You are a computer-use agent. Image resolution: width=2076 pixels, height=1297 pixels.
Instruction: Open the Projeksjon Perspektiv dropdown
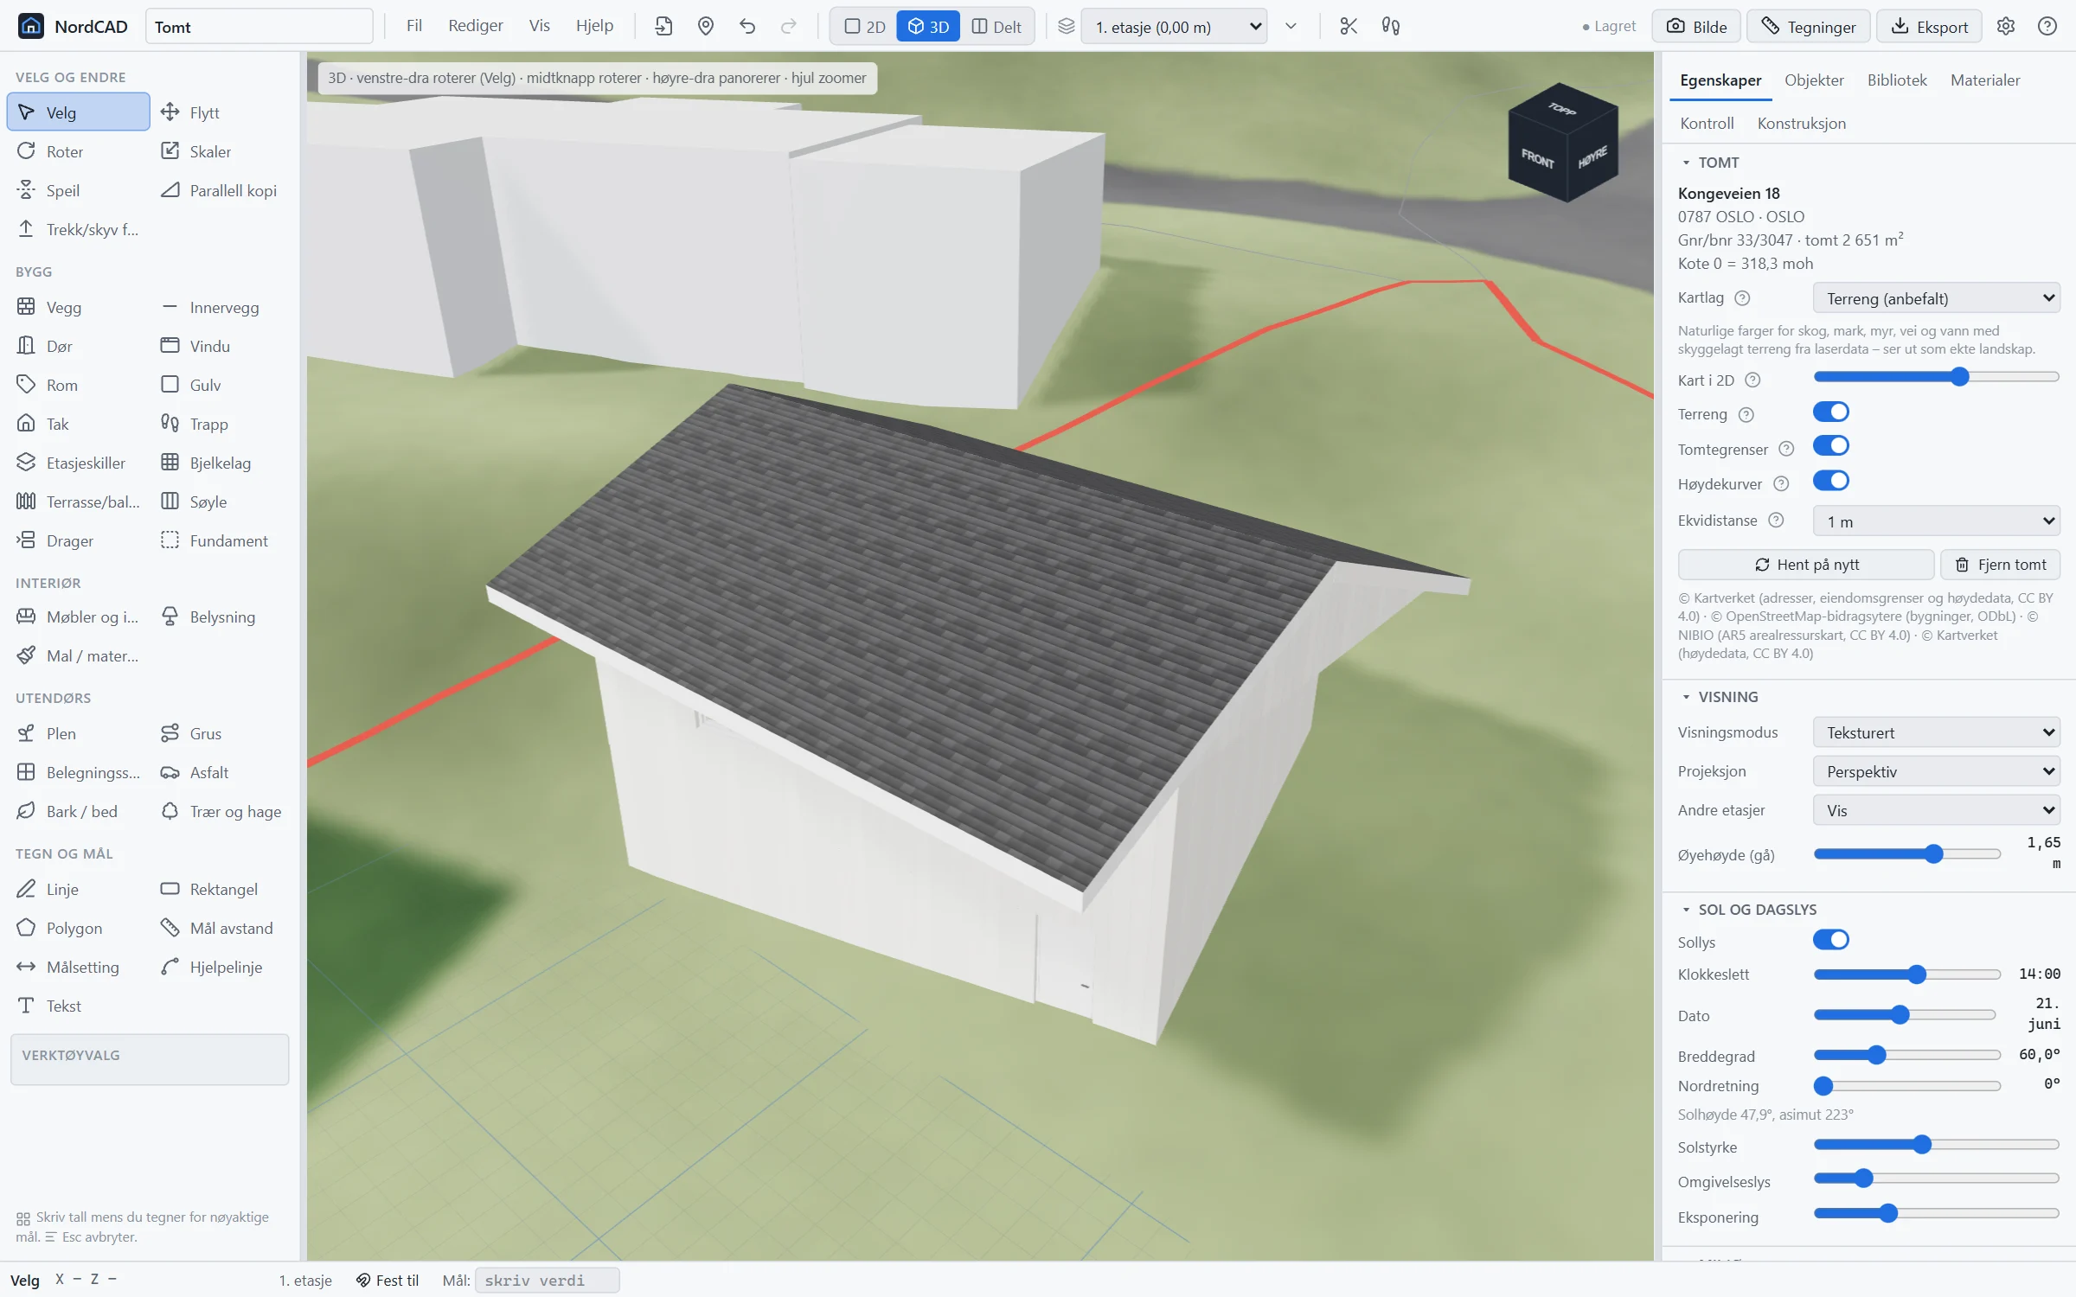tap(1936, 771)
